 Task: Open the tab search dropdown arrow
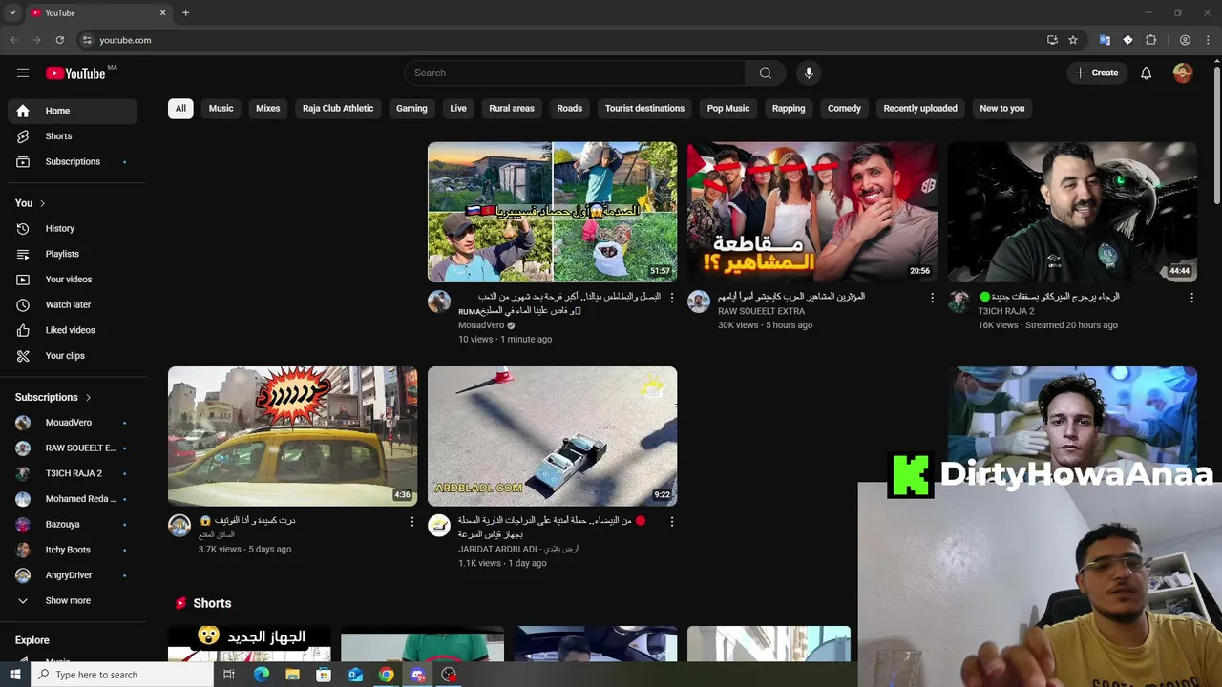click(x=12, y=12)
